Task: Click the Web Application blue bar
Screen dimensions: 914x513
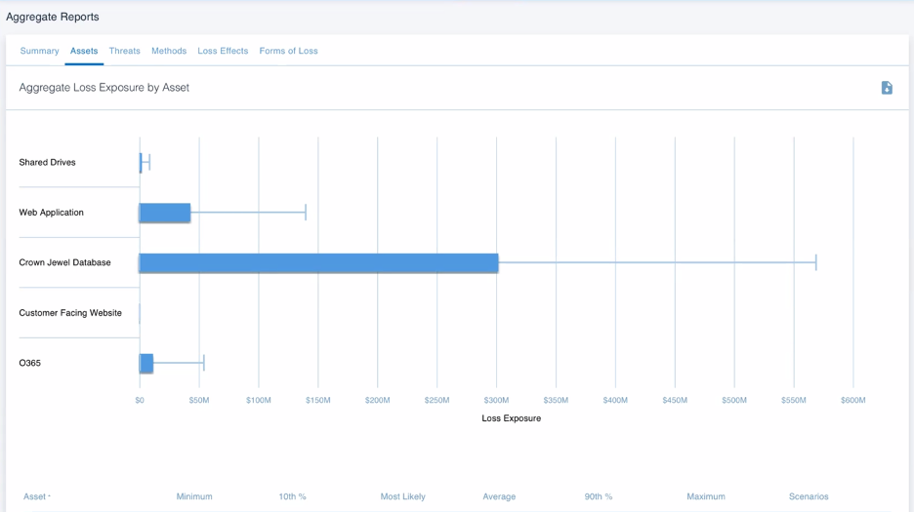Action: (165, 213)
